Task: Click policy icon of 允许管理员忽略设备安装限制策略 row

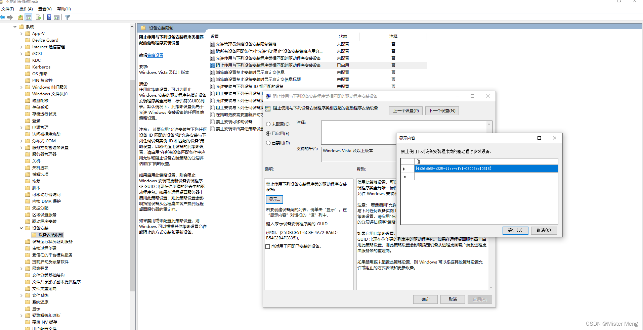Action: coord(212,44)
